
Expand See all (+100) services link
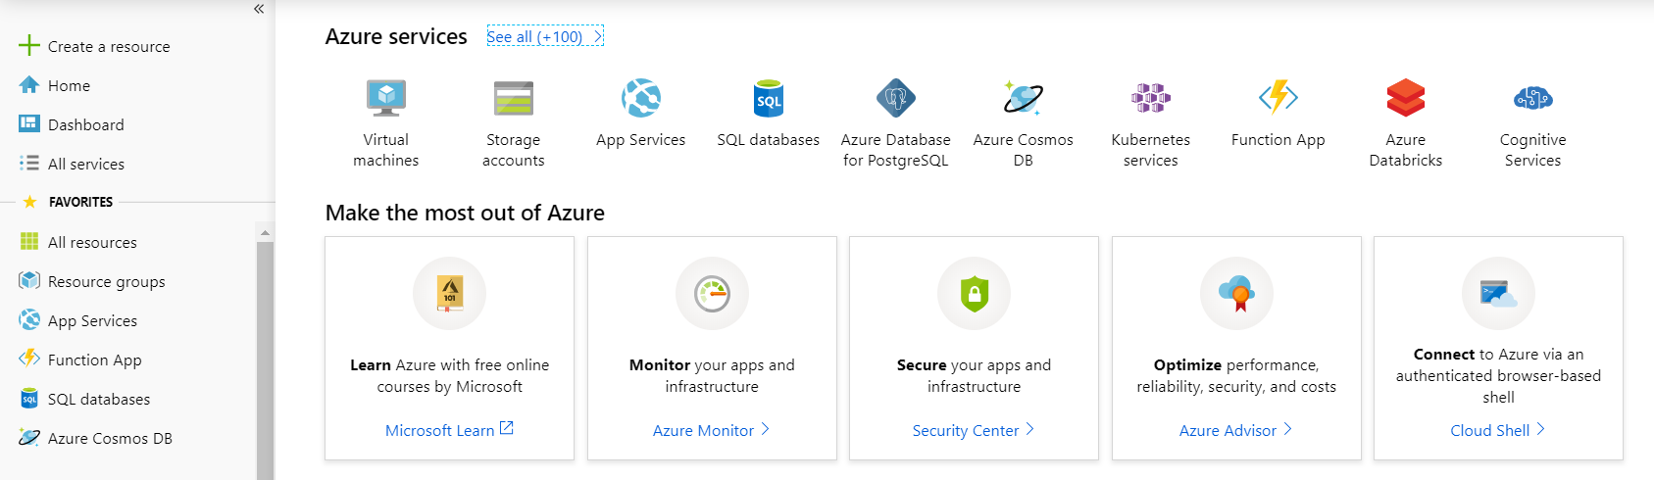click(544, 37)
